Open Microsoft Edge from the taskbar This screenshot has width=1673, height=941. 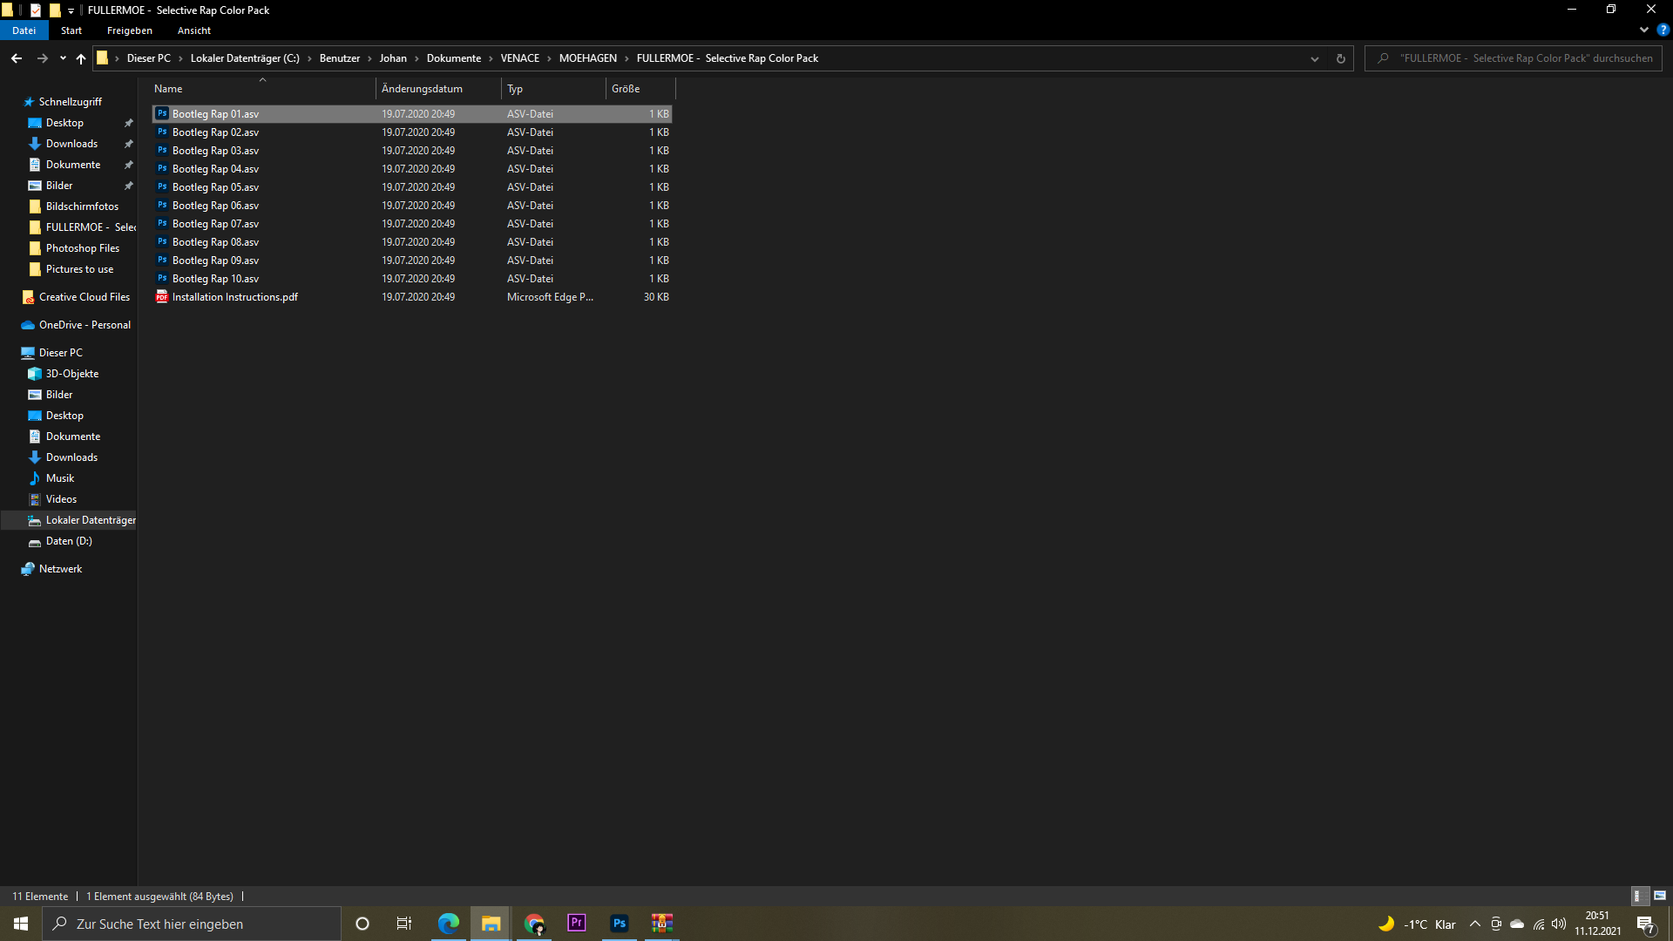(448, 923)
